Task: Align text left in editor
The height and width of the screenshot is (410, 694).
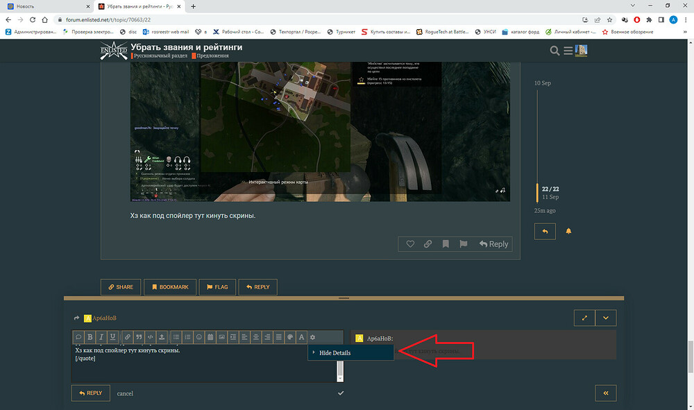Action: [x=244, y=337]
